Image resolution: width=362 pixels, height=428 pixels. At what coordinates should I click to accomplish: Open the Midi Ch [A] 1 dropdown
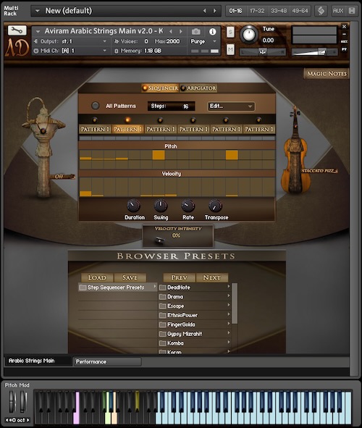(71, 51)
